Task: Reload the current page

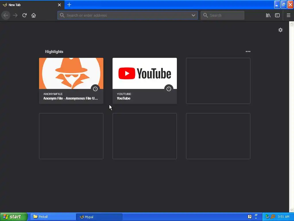Action: coord(24,15)
